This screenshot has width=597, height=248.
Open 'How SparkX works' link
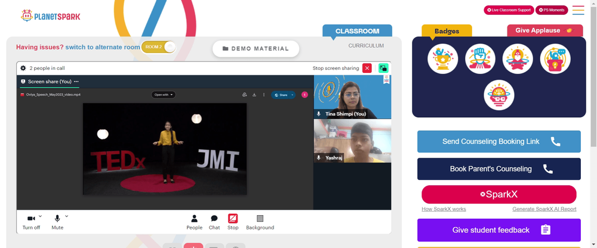[x=444, y=209]
